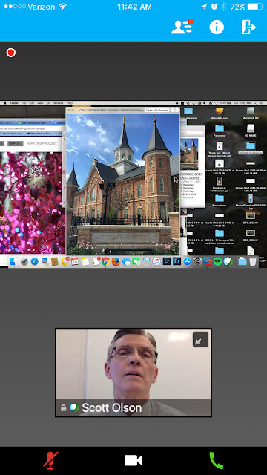Image resolution: width=267 pixels, height=475 pixels.
Task: Click the TEMPLES dropdown in shared browser
Action: point(16,143)
